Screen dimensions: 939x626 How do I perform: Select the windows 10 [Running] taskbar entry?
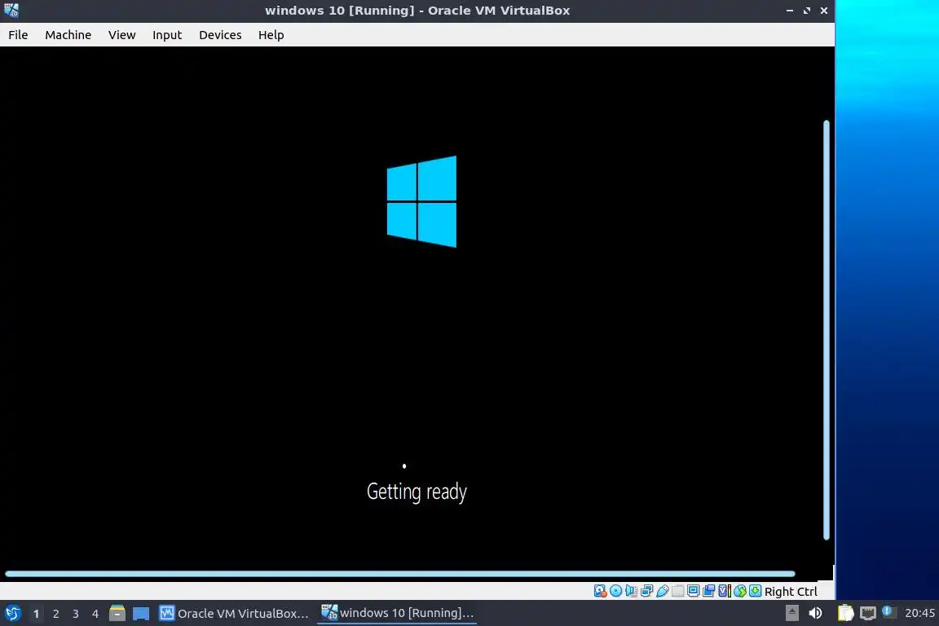pos(397,613)
